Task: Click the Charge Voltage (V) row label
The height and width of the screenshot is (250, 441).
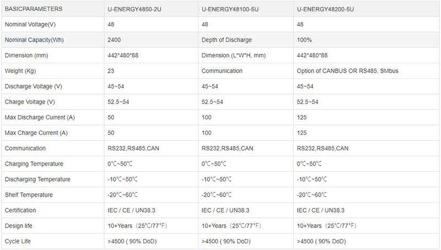Action: [30, 102]
